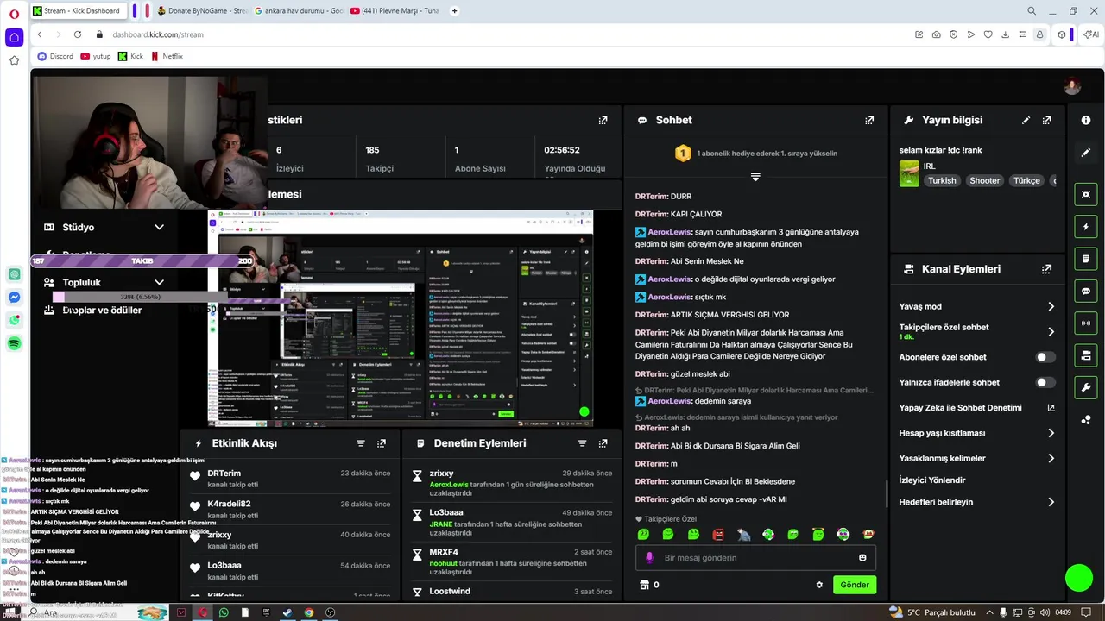This screenshot has width=1105, height=621.
Task: Toggle the lightning activity feed widget icon
Action: (x=1086, y=227)
